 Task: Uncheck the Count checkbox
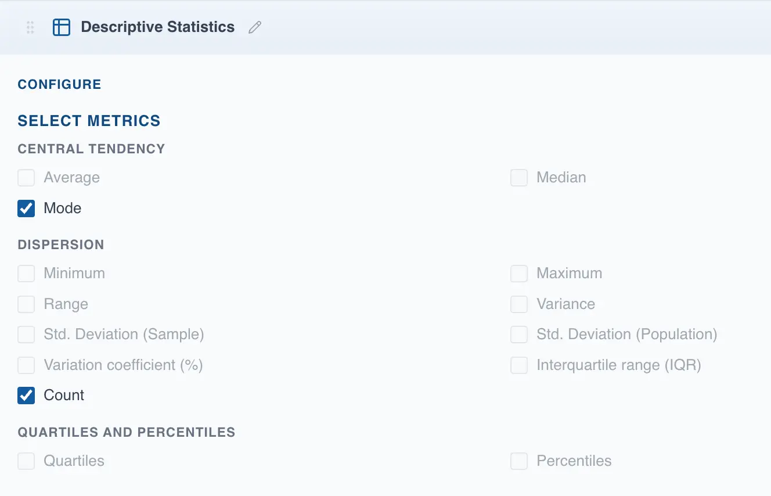click(26, 395)
